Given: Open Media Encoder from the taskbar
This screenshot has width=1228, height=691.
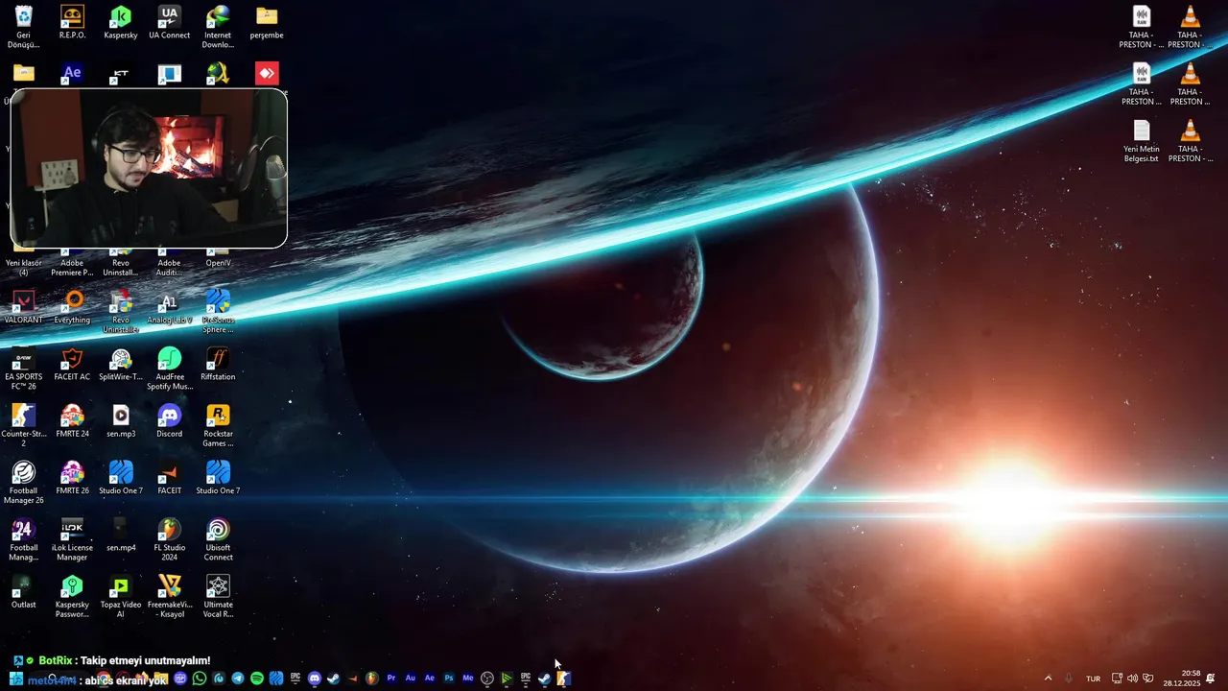Looking at the screenshot, I should (x=468, y=679).
